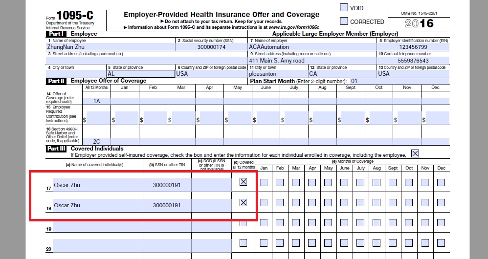
Task: Click line 15 June contribution field
Action: 268,118
